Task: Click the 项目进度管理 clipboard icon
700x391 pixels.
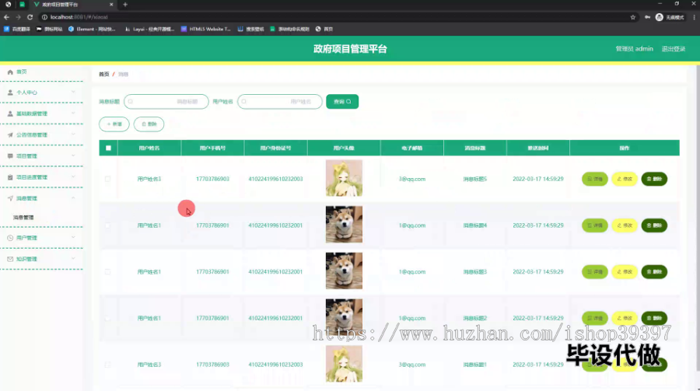Action: (10, 177)
